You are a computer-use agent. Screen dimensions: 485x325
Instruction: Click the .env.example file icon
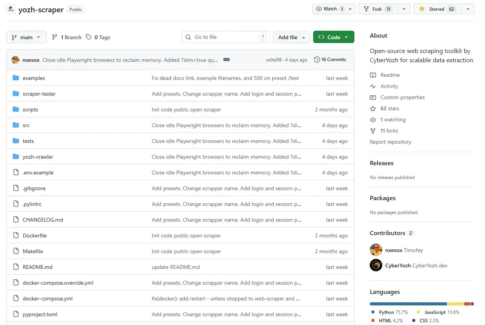[x=16, y=172]
